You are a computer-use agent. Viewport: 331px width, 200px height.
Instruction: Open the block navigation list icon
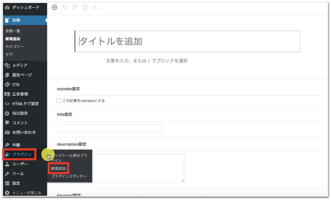[x=95, y=7]
